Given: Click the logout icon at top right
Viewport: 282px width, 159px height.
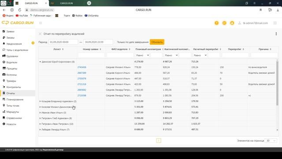Looking at the screenshot, I should click(275, 23).
